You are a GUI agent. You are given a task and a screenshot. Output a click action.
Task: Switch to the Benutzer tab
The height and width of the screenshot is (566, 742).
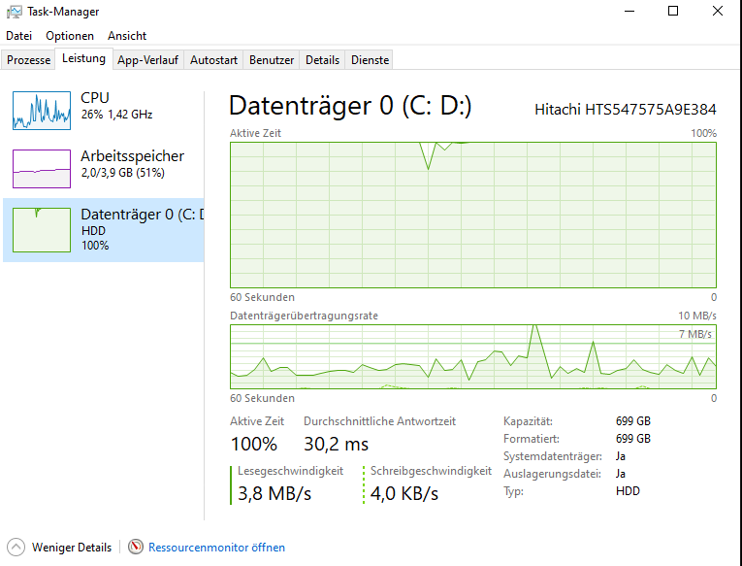coord(272,60)
